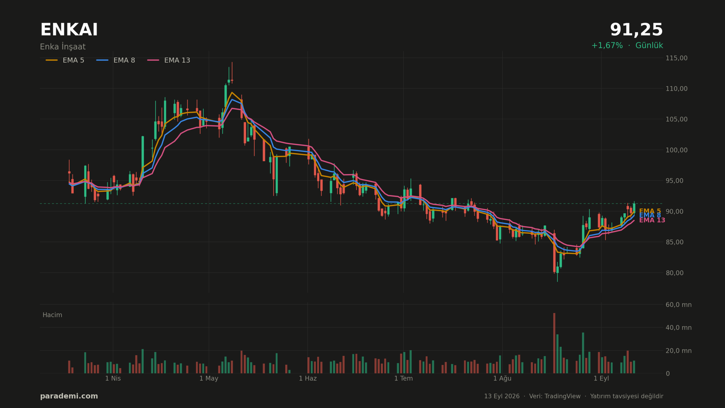Click the highest candlestick peak near 114
Screen dimensions: 725x408
pos(232,73)
